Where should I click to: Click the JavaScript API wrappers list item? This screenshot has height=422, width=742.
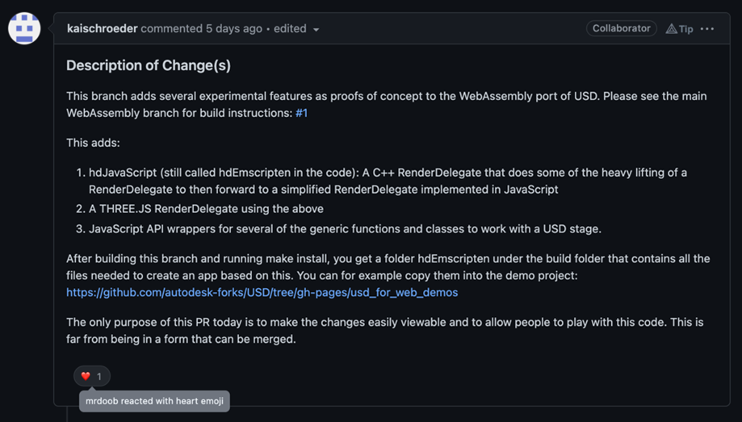point(345,229)
